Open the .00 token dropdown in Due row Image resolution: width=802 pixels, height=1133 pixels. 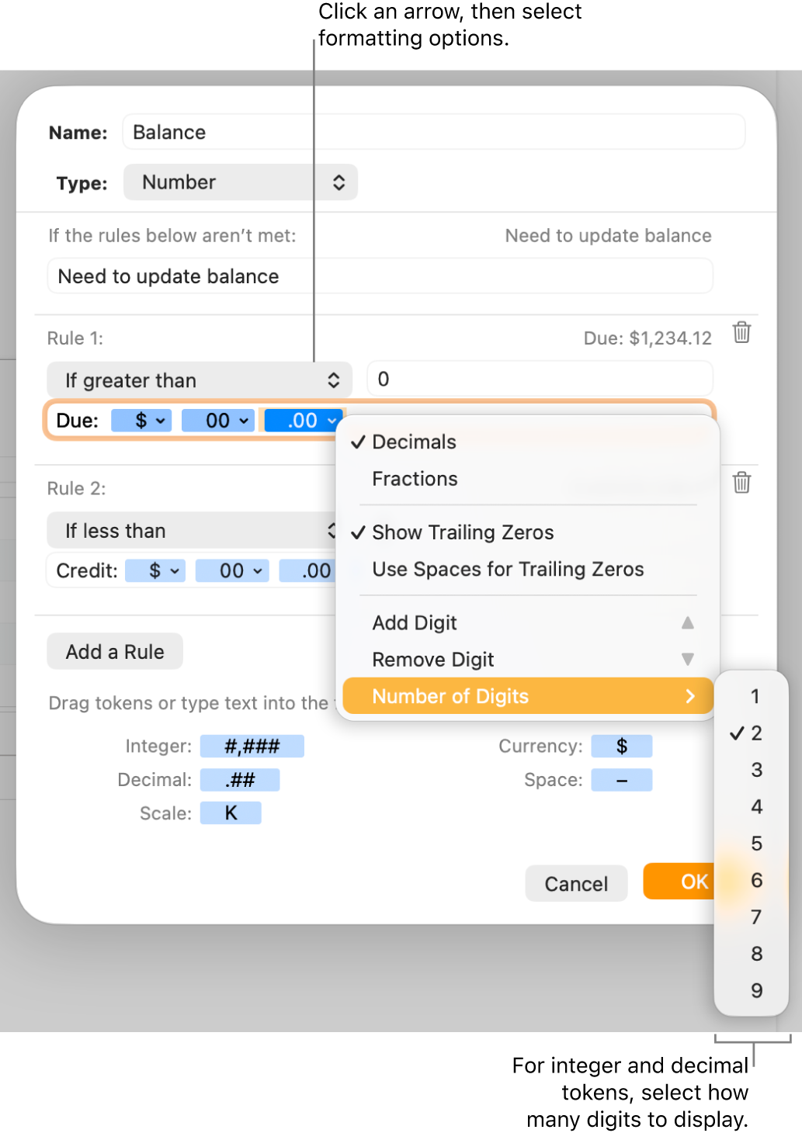[x=304, y=420]
